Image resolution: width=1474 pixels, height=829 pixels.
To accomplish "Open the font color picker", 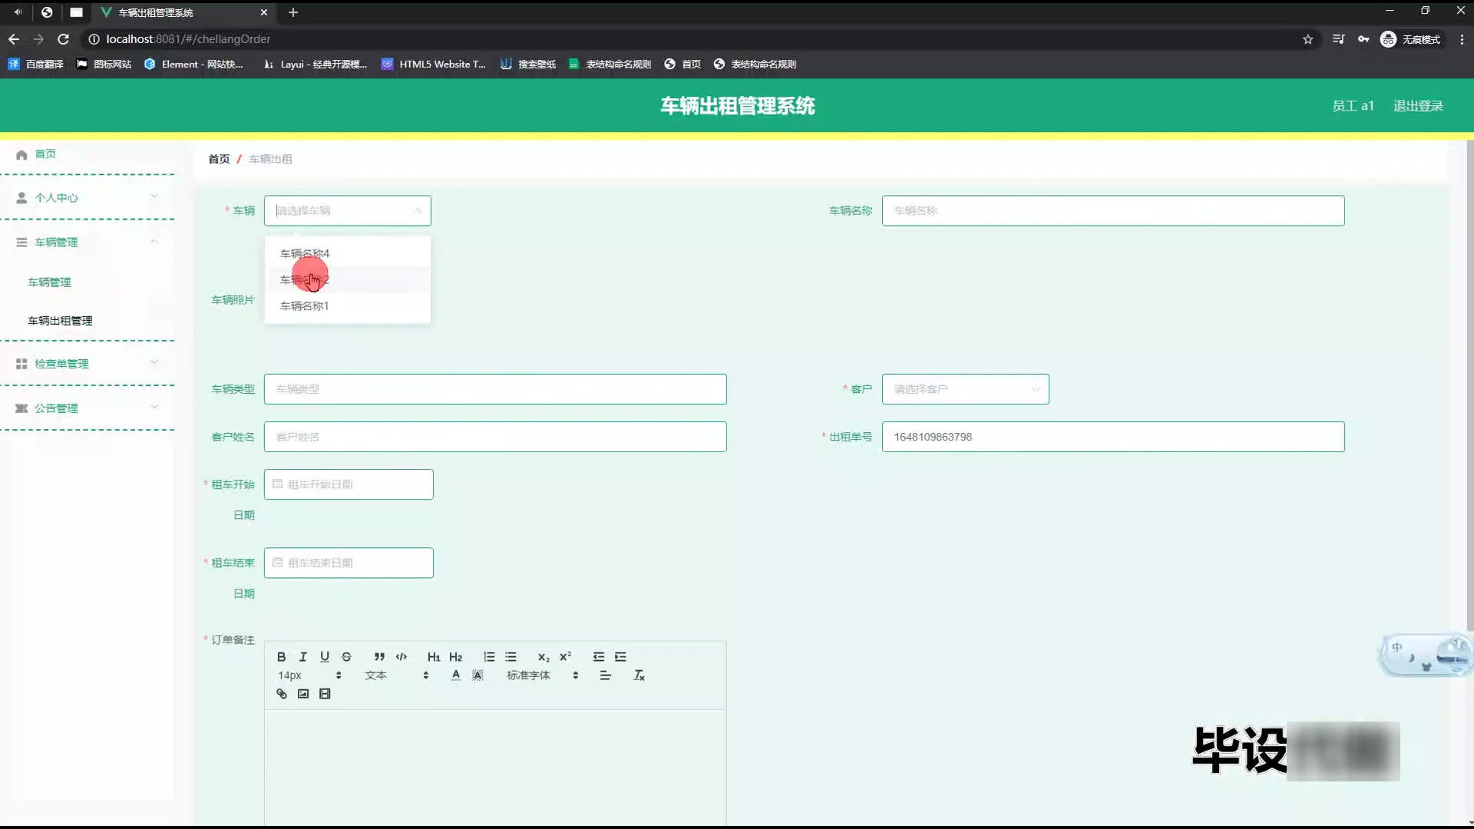I will [455, 675].
